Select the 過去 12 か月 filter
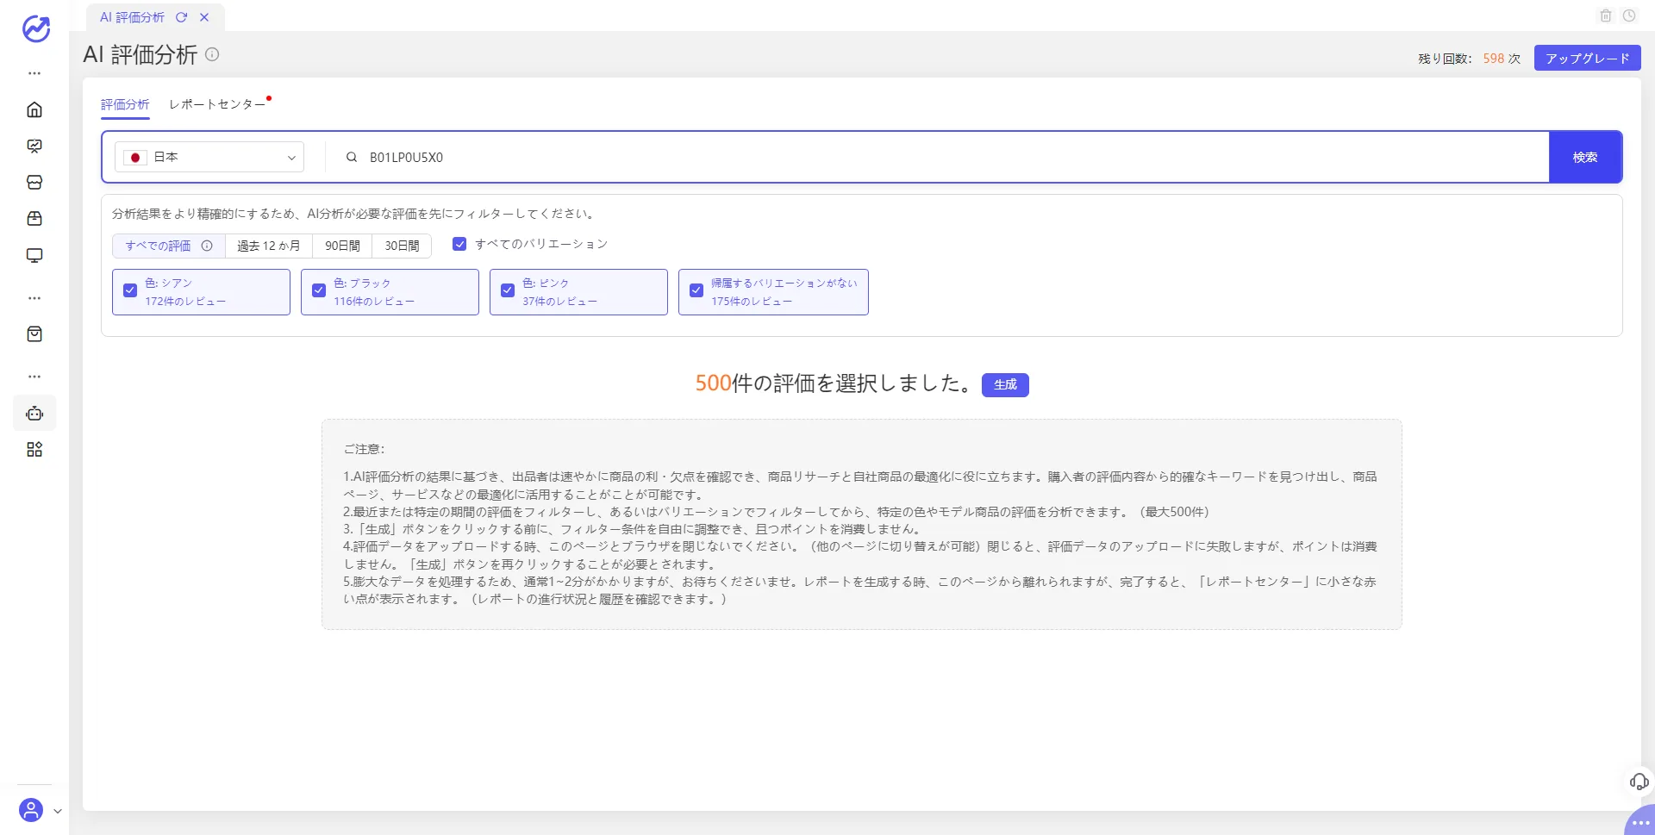The width and height of the screenshot is (1655, 835). [x=269, y=246]
